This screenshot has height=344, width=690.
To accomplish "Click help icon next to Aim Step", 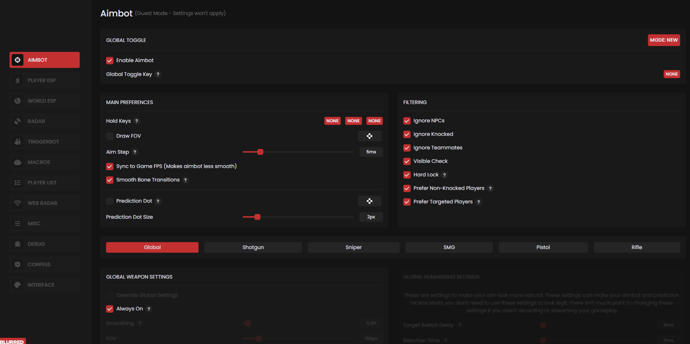I will tap(135, 152).
